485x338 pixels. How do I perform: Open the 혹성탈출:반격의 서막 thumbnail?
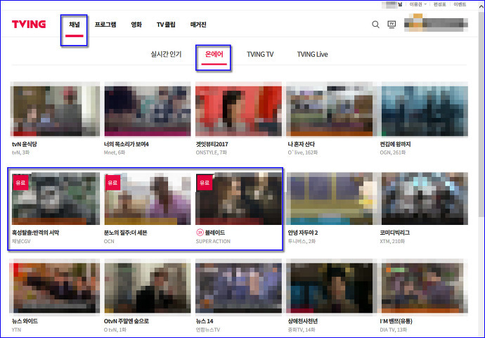click(56, 199)
